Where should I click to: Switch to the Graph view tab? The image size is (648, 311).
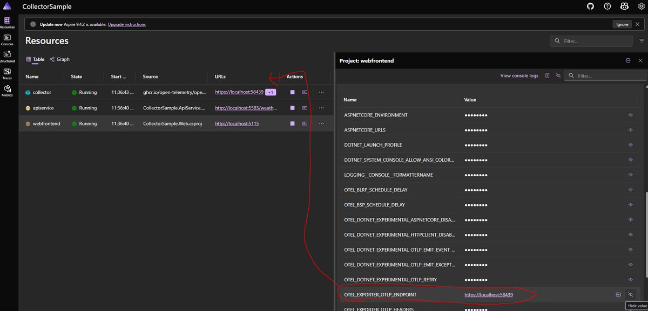(59, 59)
